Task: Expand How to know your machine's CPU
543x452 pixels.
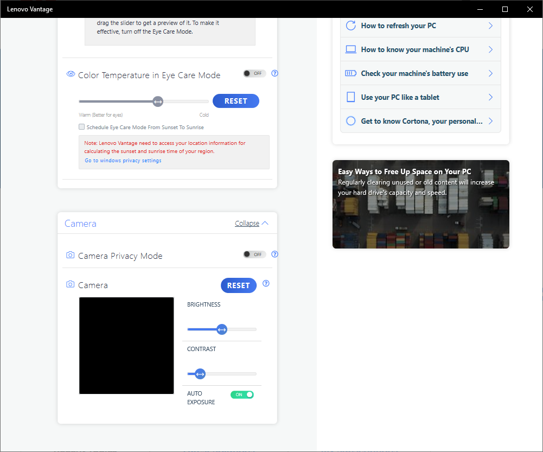Action: click(420, 49)
